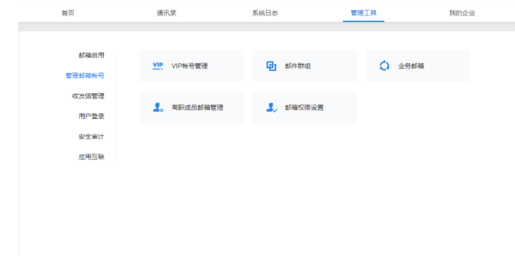Open the VIP帐号管理 text label
Viewport: 515px width, 256px height.
click(x=189, y=66)
